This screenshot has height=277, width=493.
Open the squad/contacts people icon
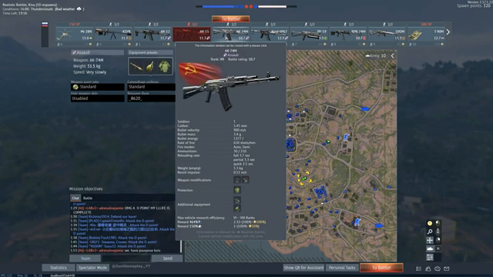428,269
